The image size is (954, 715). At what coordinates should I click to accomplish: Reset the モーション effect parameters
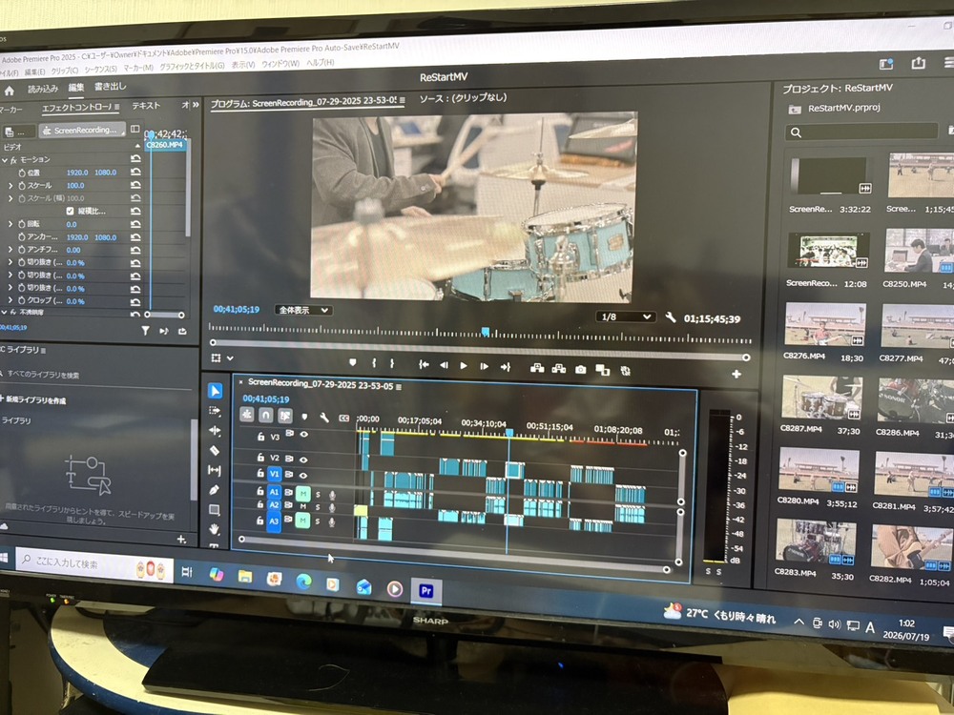(x=135, y=158)
